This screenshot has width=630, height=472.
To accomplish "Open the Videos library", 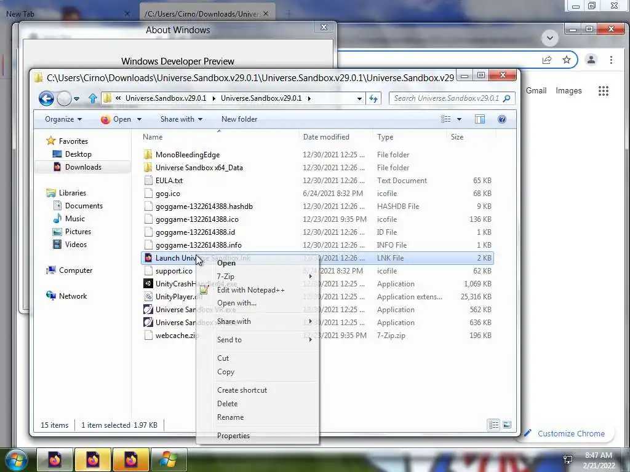I will click(76, 245).
